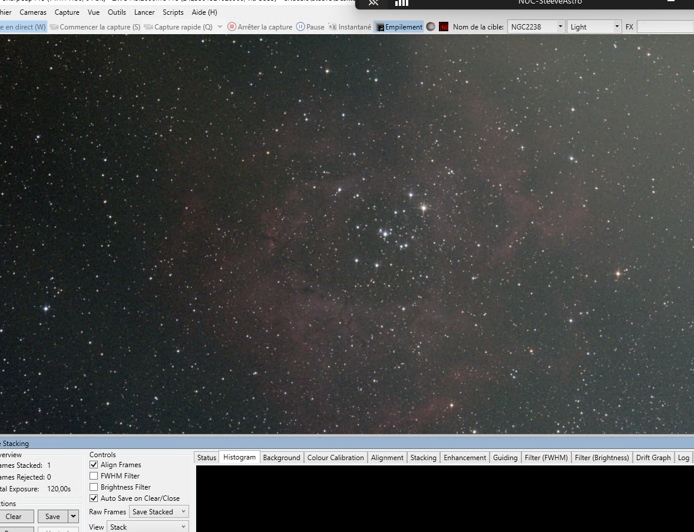
Task: Click the red and black toolbar icon
Action: pos(444,27)
